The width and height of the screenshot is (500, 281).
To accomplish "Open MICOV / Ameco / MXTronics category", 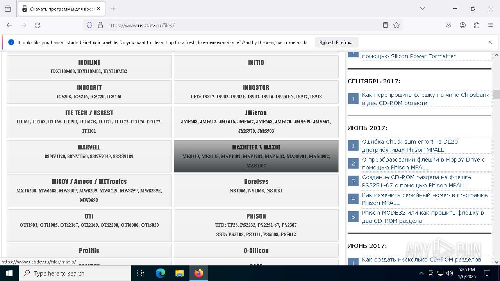I will [x=89, y=191].
